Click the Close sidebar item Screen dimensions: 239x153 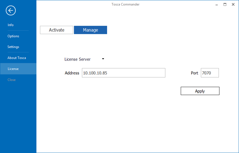coord(12,80)
